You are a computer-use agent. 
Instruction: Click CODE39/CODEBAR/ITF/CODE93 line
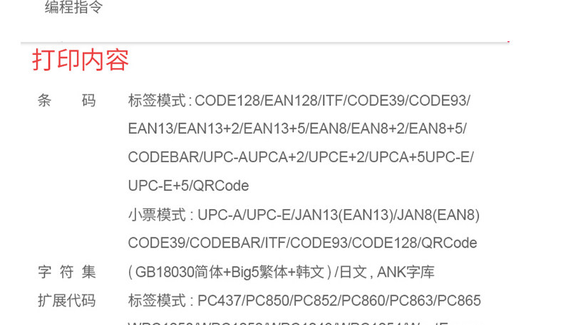click(302, 243)
